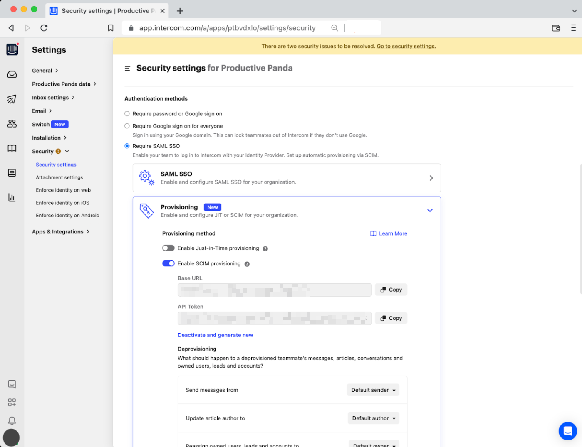
Task: Select Require Google sign on for everyone
Action: click(127, 126)
